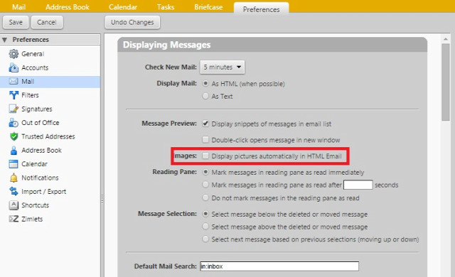
Task: Enable Double-click opens message in new window
Action: click(x=205, y=140)
